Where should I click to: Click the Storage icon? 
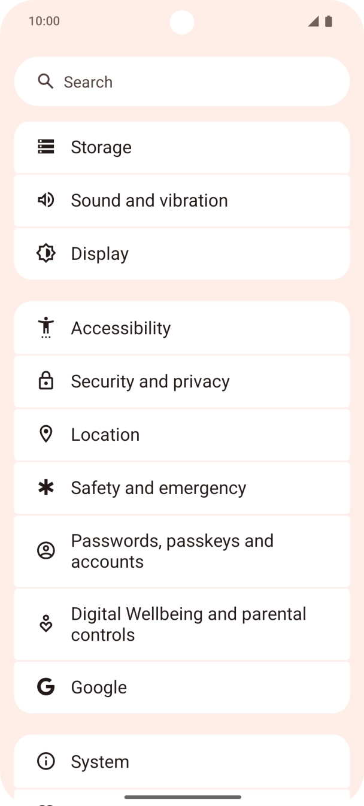click(x=46, y=147)
